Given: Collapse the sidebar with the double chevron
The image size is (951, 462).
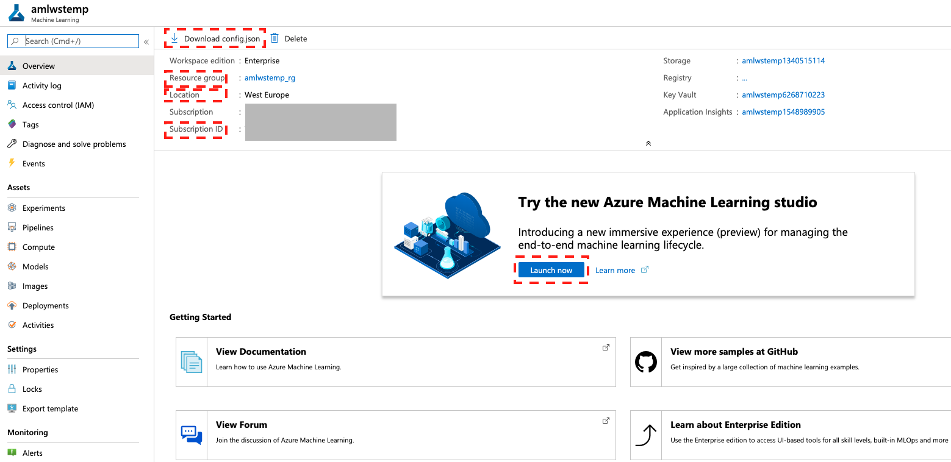Looking at the screenshot, I should tap(146, 42).
